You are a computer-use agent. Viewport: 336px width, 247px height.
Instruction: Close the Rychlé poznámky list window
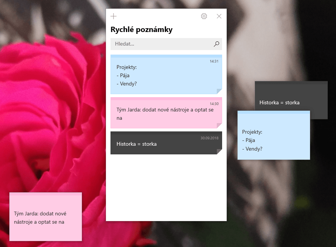tap(219, 16)
